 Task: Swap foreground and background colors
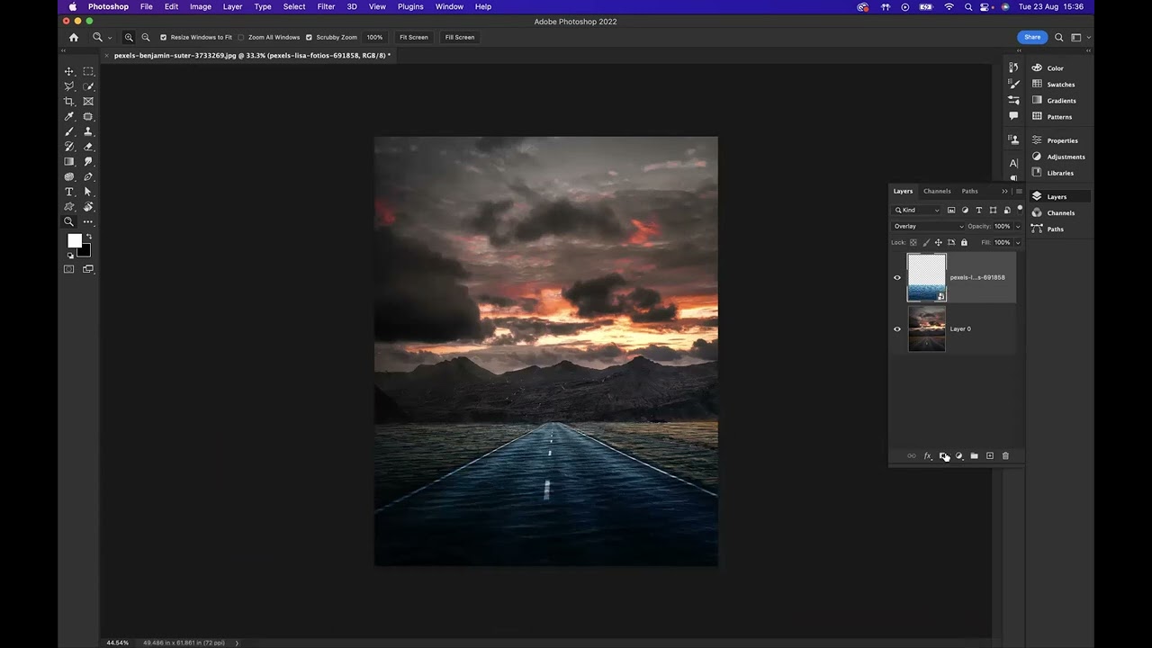[x=88, y=237]
